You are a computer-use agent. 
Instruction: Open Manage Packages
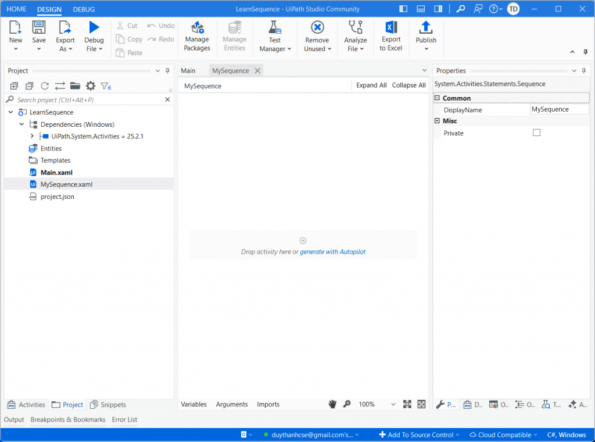pos(197,36)
